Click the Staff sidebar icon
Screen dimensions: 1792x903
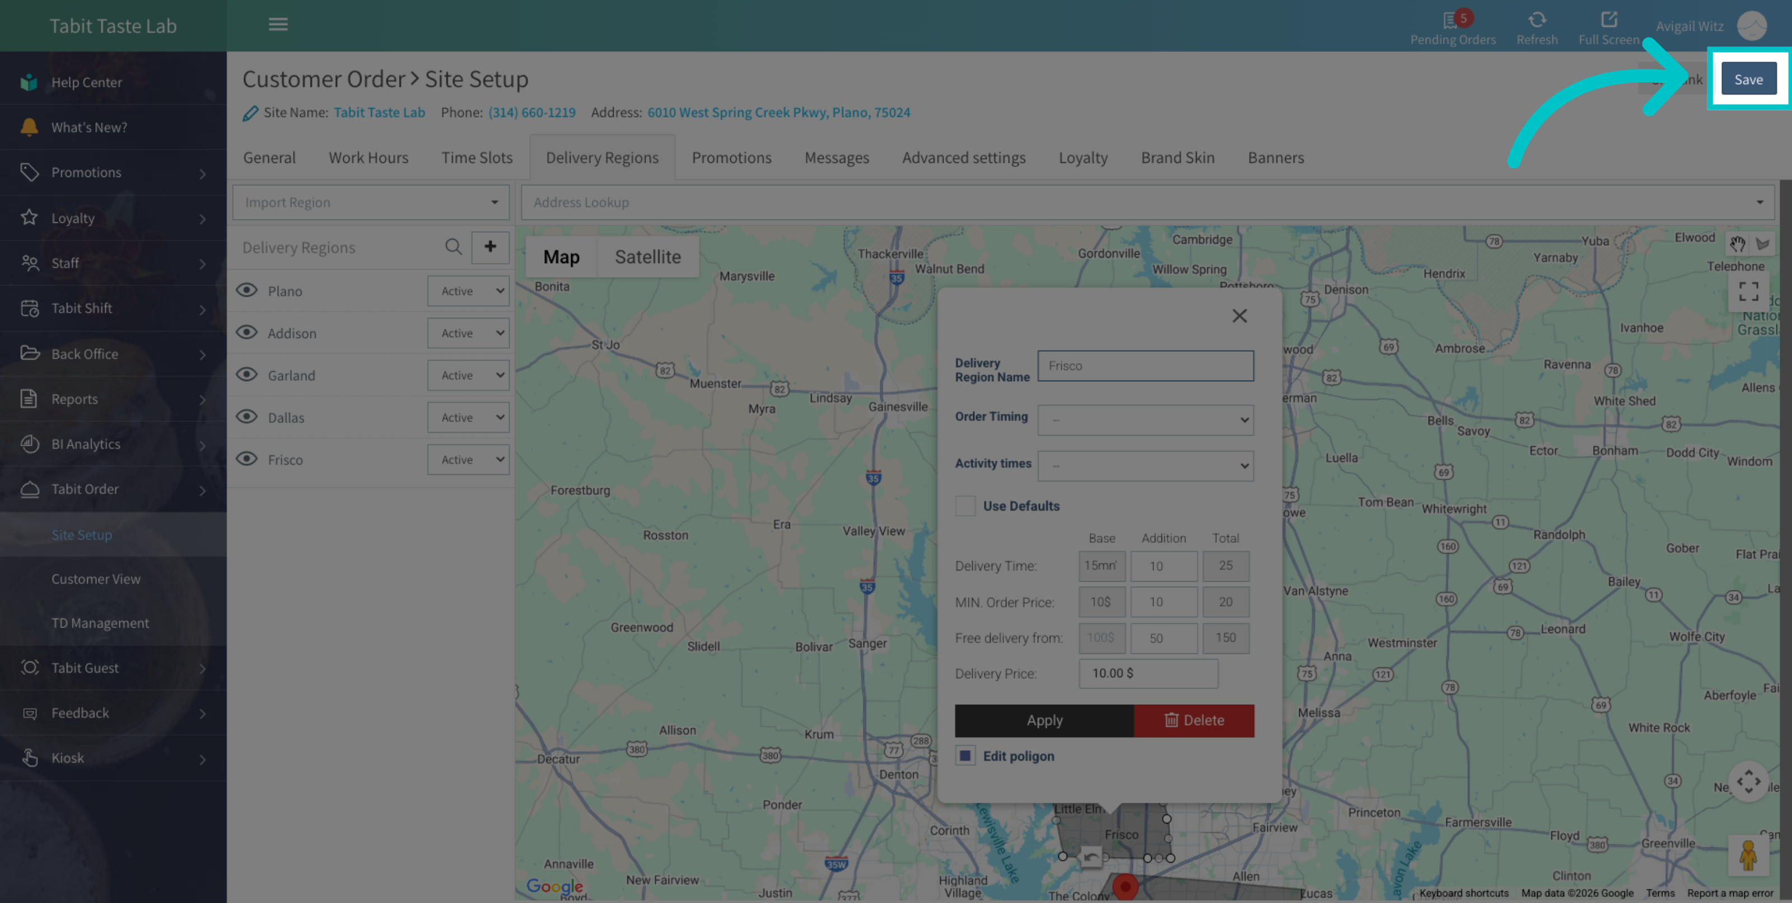[29, 263]
